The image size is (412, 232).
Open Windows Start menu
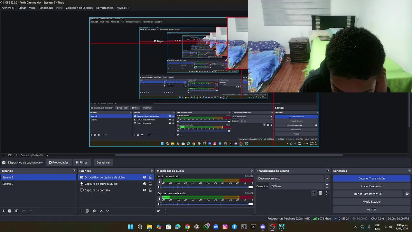click(x=131, y=227)
